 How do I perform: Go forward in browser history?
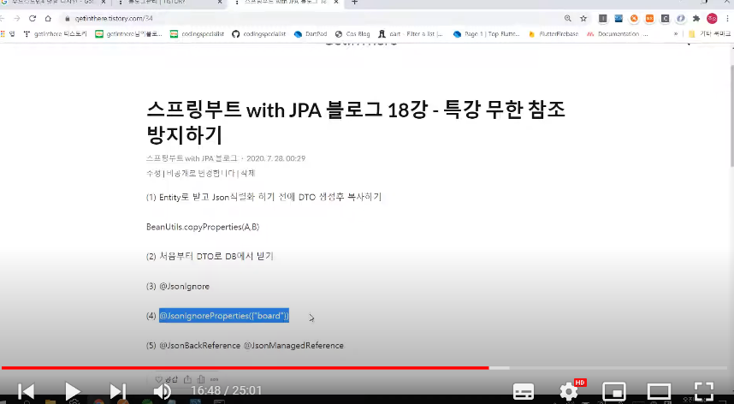[x=17, y=18]
